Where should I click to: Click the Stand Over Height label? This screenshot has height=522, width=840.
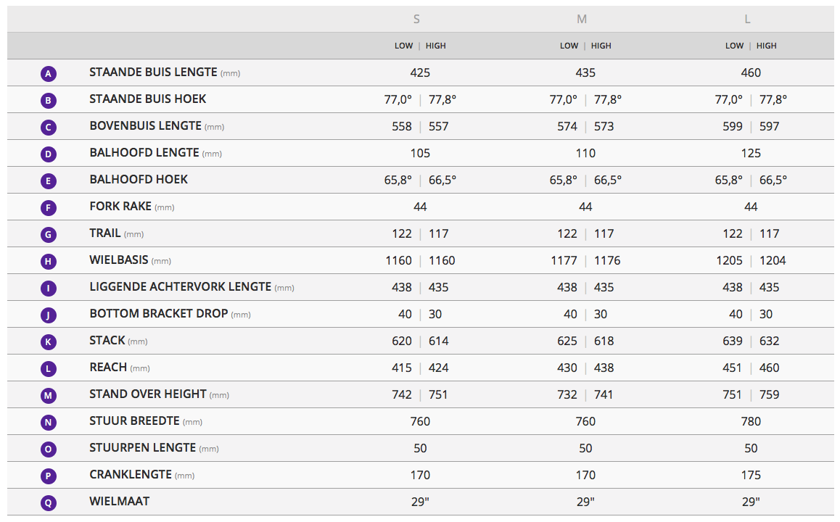tap(148, 394)
